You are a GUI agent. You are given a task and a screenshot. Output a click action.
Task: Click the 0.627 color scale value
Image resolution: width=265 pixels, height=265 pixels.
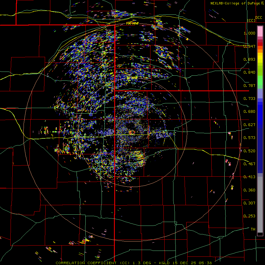point(249,125)
